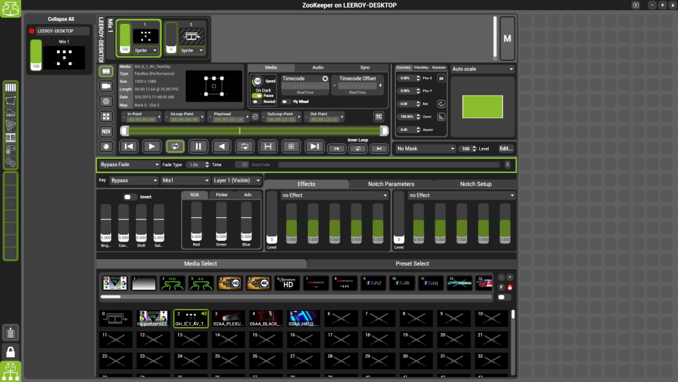Expand the No Mask dropdown
The width and height of the screenshot is (678, 382).
coord(425,148)
